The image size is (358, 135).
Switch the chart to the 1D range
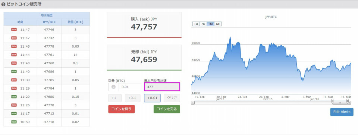(x=196, y=24)
